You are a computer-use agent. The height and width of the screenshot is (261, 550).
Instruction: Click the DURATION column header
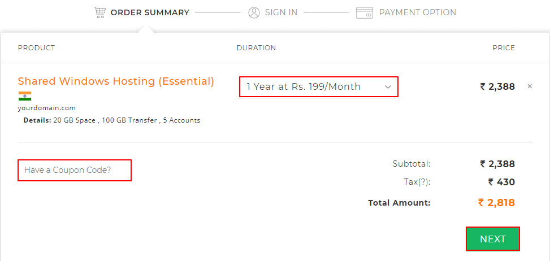point(256,48)
